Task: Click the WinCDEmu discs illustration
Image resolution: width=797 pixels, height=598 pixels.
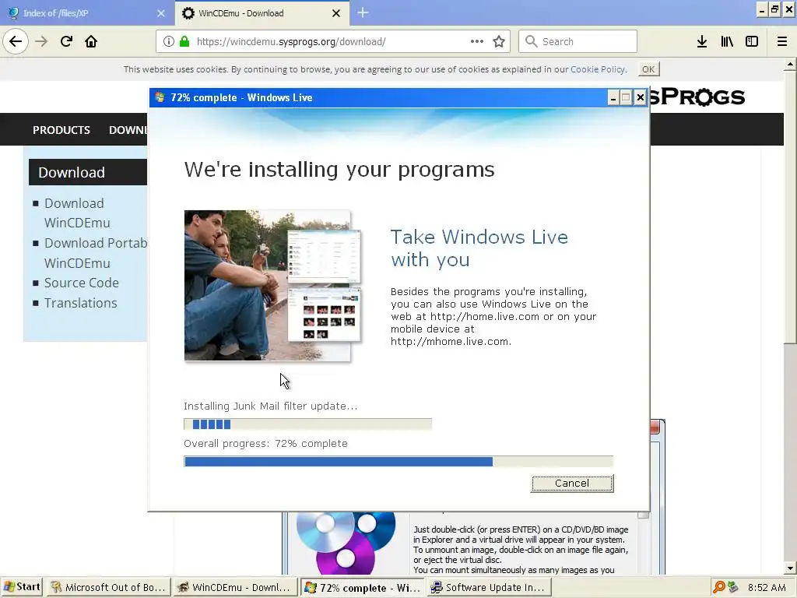Action: (346, 543)
